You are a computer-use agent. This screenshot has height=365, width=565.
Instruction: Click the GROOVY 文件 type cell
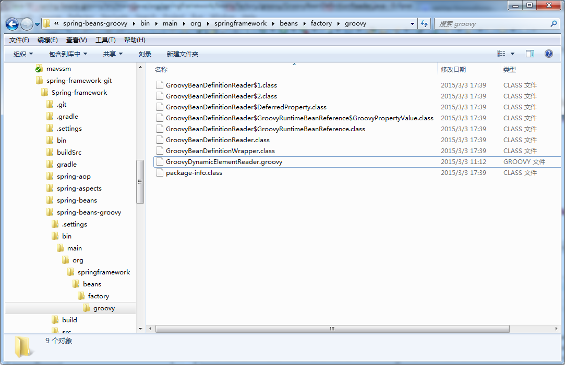click(x=524, y=162)
